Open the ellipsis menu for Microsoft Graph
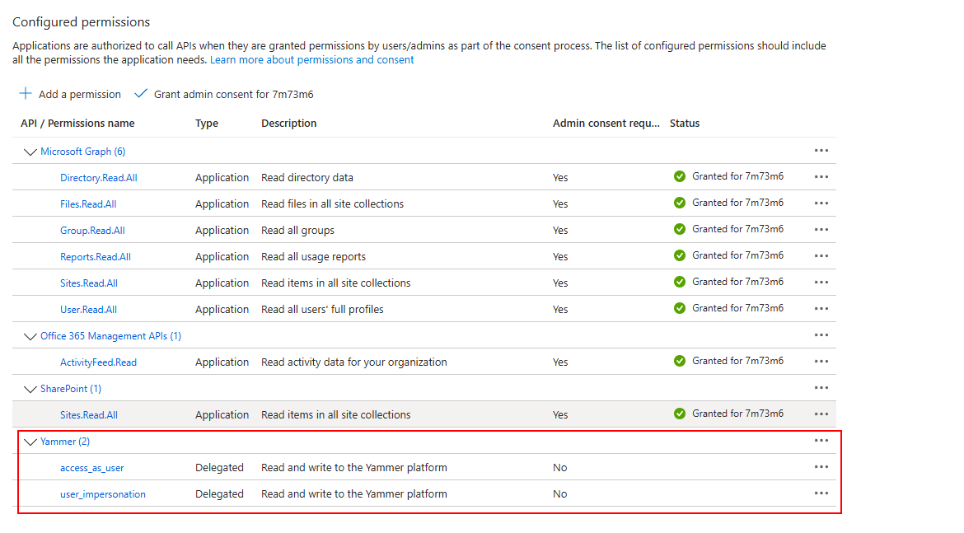Image resolution: width=964 pixels, height=533 pixels. click(821, 151)
